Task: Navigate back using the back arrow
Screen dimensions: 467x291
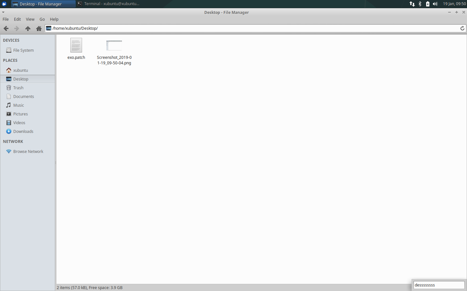Action: 6,28
